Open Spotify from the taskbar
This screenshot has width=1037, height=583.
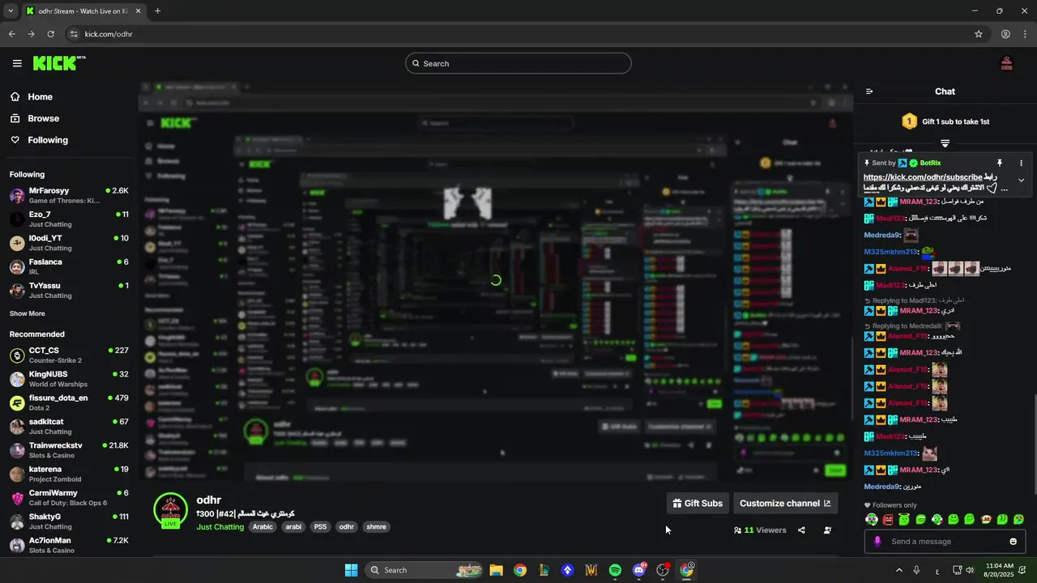click(x=615, y=570)
